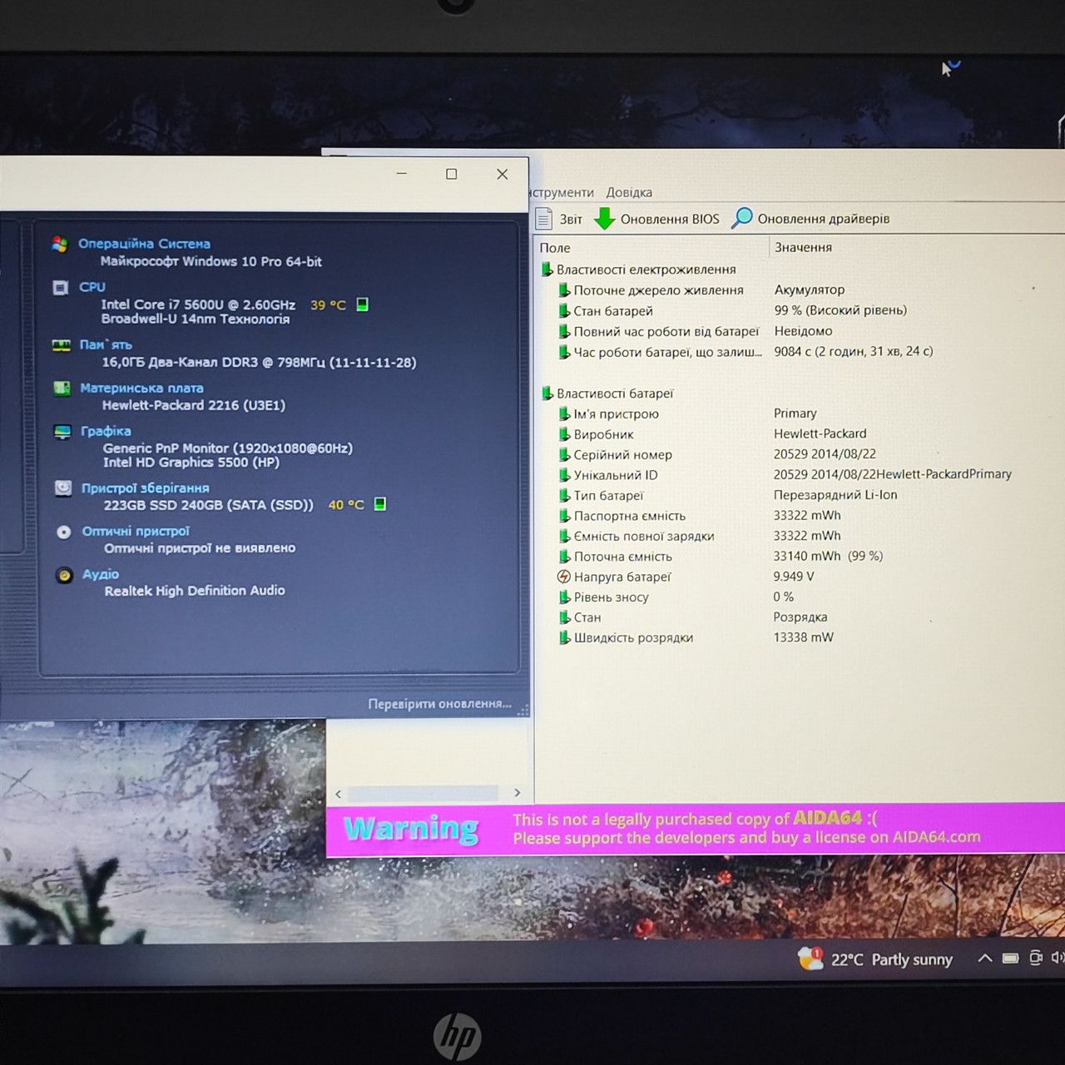This screenshot has width=1065, height=1065.
Task: Show hidden icons in system tray
Action: click(984, 958)
